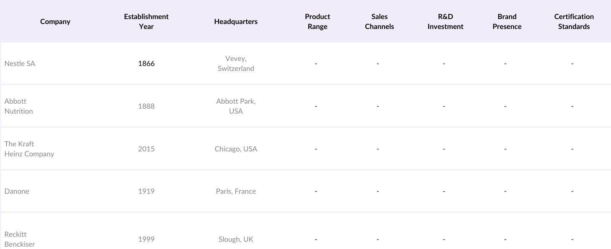Click The Kraft Heinz Company name
Viewport: 611px width, 249px height.
pos(29,149)
